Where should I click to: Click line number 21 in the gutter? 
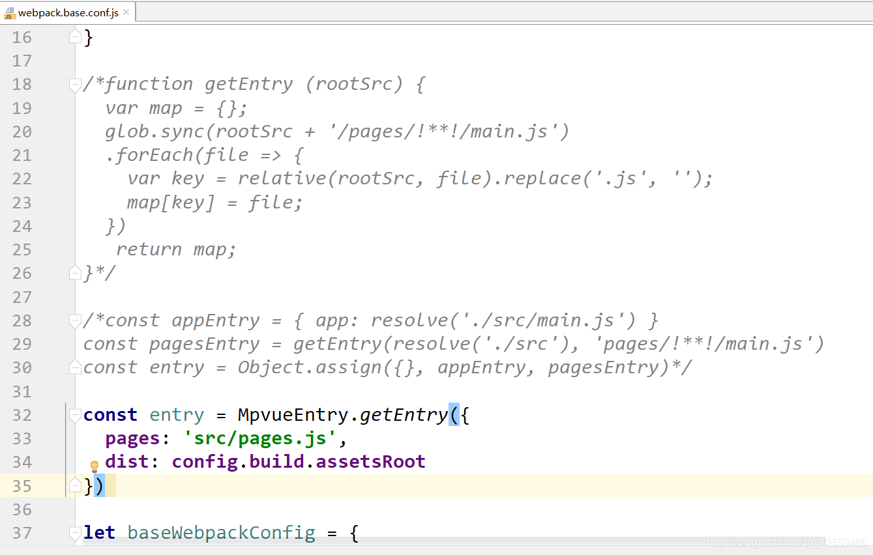pyautogui.click(x=22, y=155)
